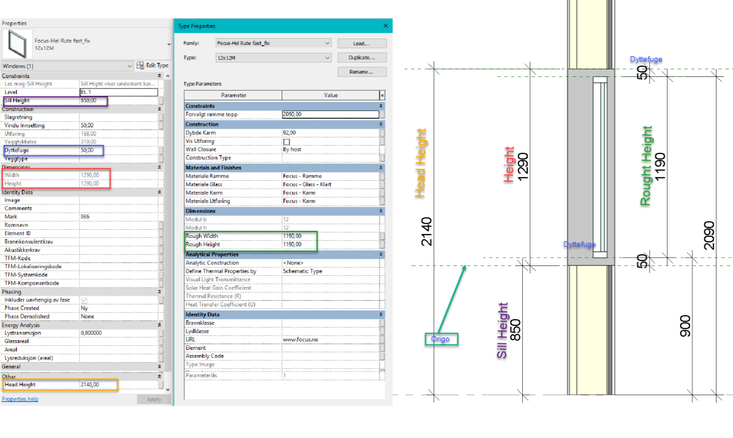Image resolution: width=733 pixels, height=438 pixels.
Task: Click the Materiale Ramme associate parameter button
Action: click(x=382, y=176)
